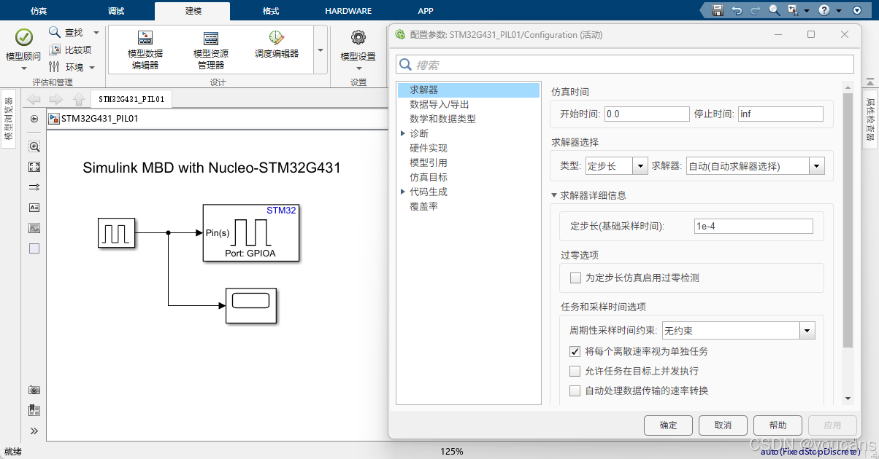Open the Model Advisor (模型顾问) icon
The image size is (879, 459).
pyautogui.click(x=24, y=39)
